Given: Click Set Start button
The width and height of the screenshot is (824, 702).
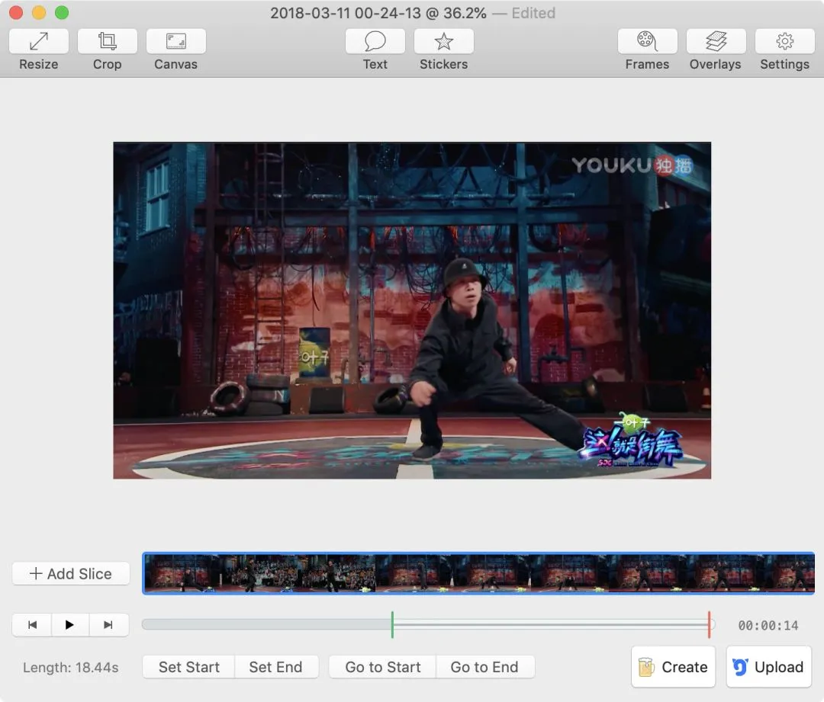Looking at the screenshot, I should [x=188, y=667].
